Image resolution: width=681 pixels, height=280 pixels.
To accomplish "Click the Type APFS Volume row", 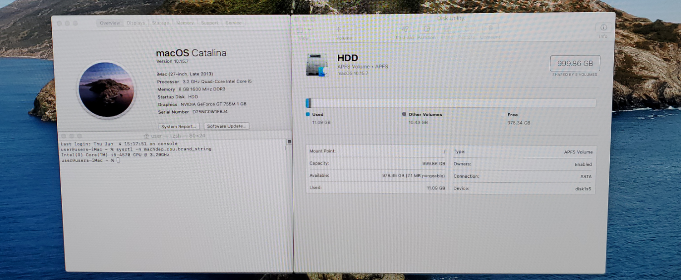I will point(523,152).
